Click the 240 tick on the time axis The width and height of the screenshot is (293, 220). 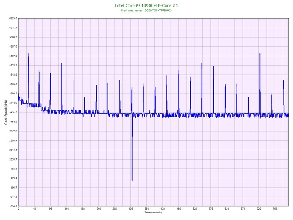pyautogui.click(x=99, y=209)
